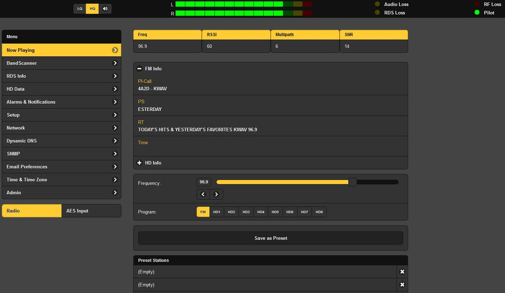Select HD3 program
505x293 pixels.
coord(246,212)
